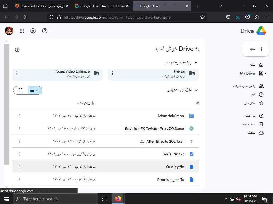Open more options for Twixtor folder
Viewport: 273px width, 204px height.
coord(113,73)
